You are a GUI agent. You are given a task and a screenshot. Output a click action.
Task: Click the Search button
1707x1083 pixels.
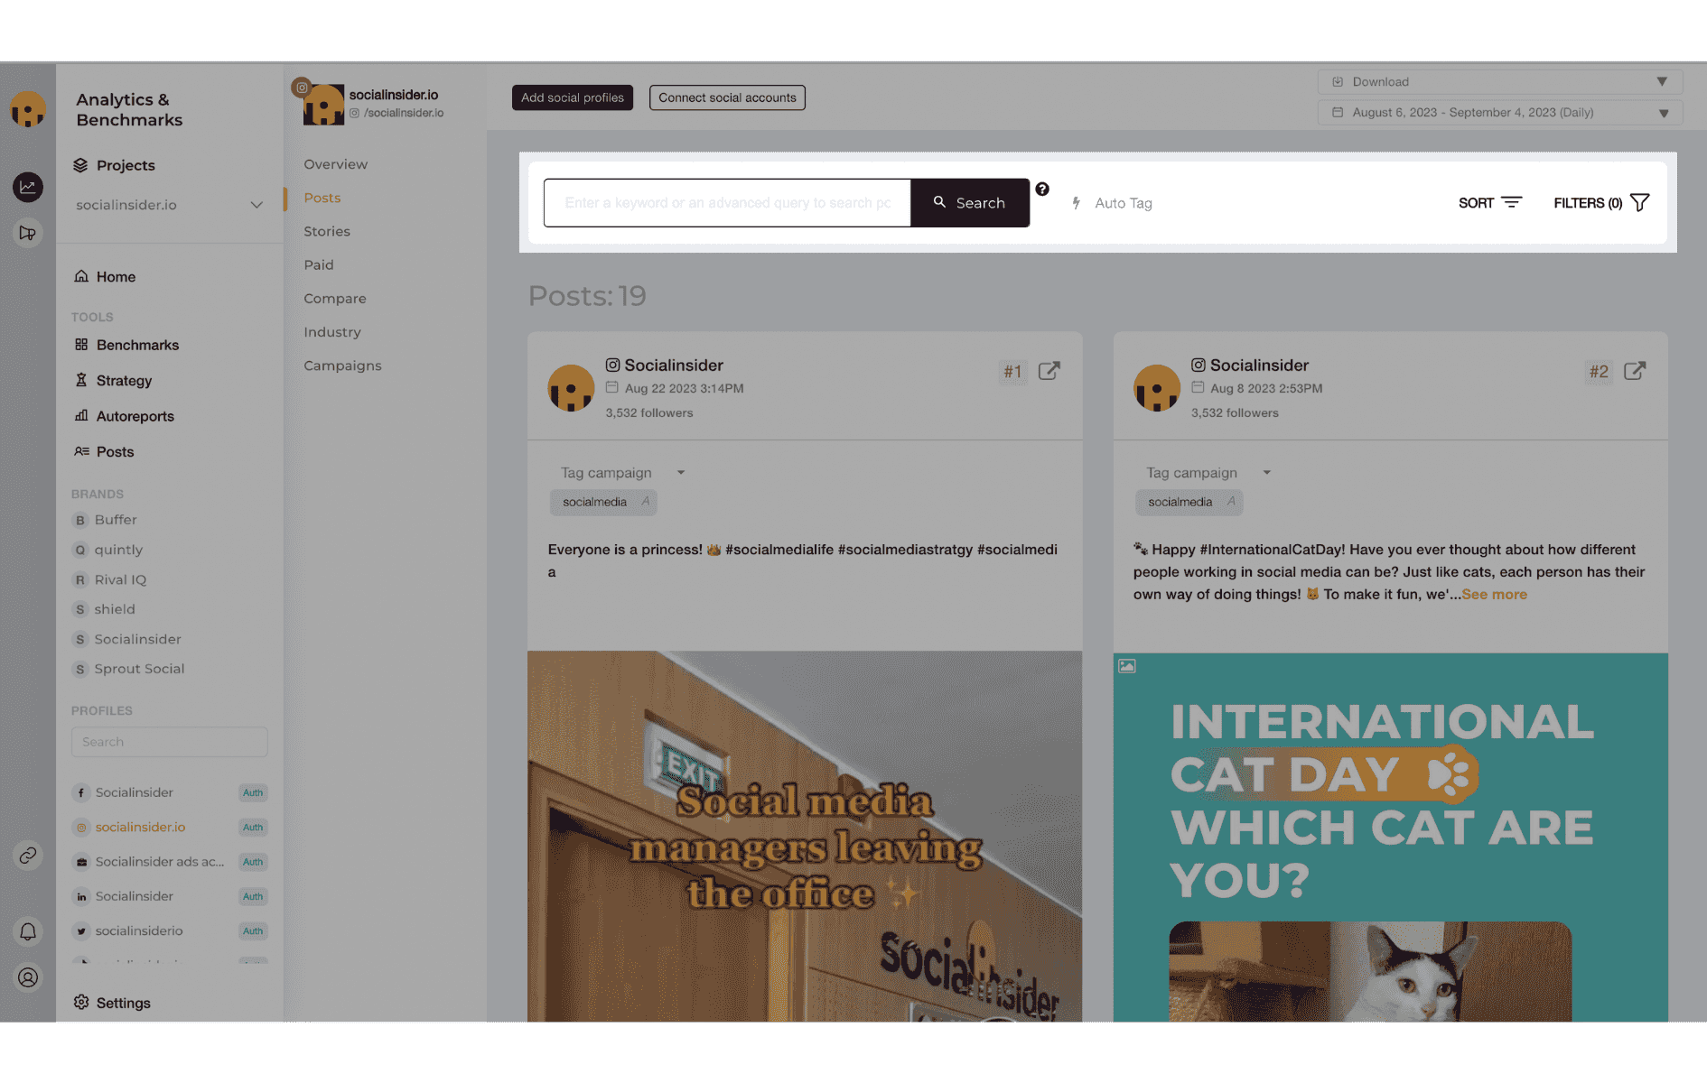pyautogui.click(x=970, y=203)
